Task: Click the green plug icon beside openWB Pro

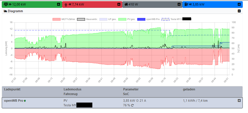Action: click(25, 101)
